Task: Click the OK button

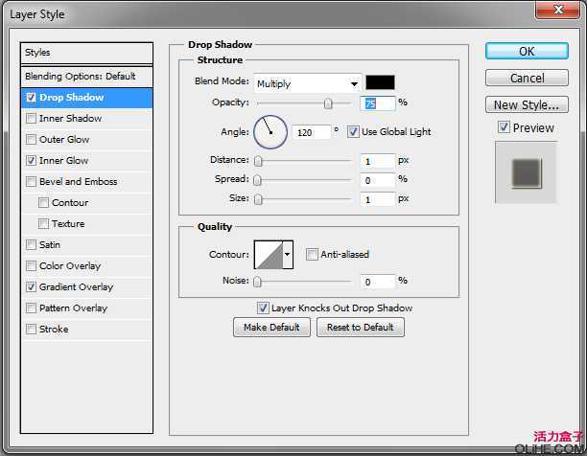Action: coord(527,51)
